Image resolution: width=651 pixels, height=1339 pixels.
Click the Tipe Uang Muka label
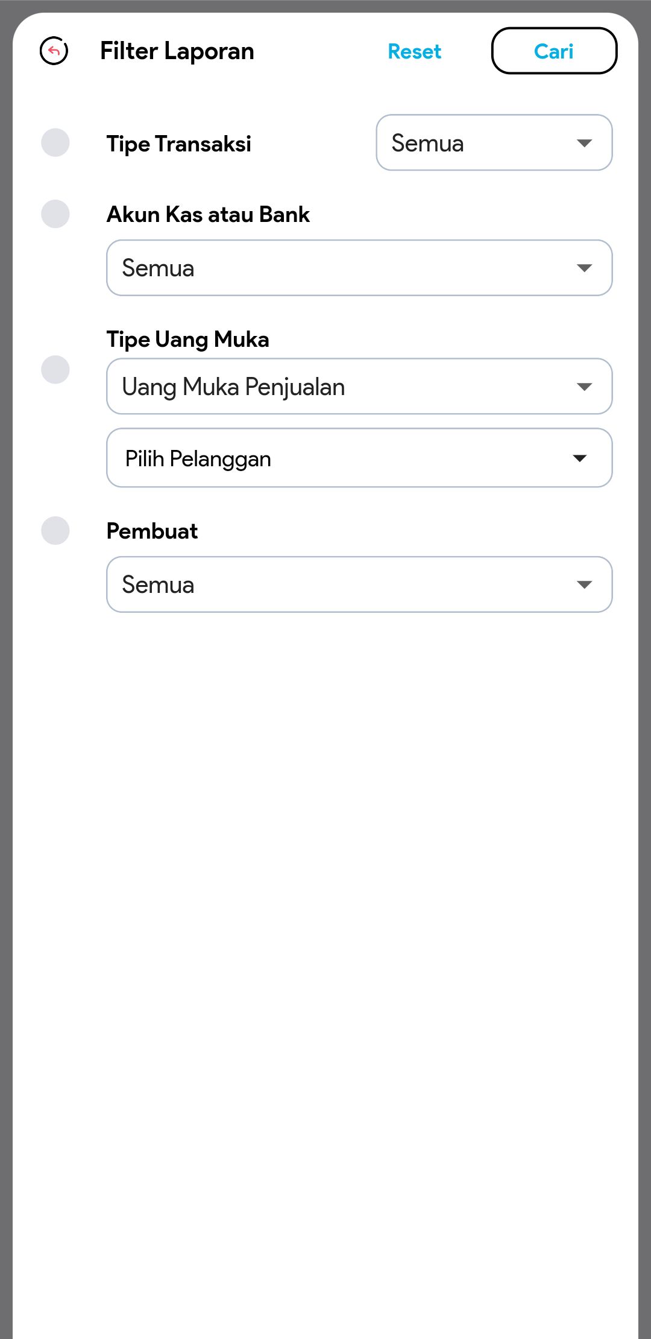click(x=187, y=340)
